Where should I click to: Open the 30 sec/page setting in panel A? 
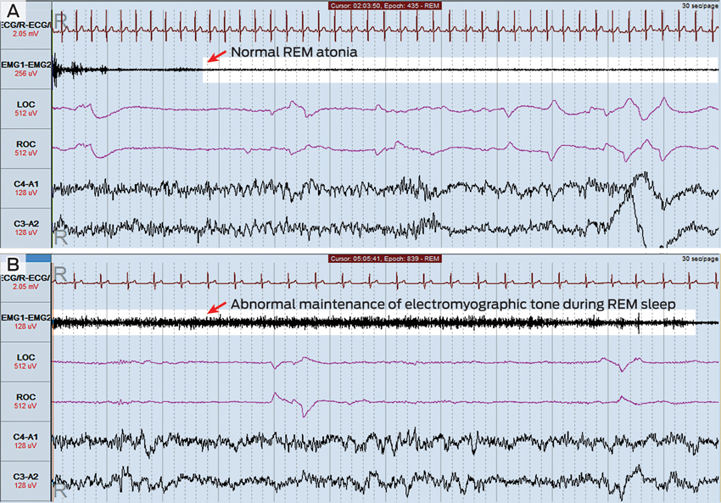click(697, 5)
